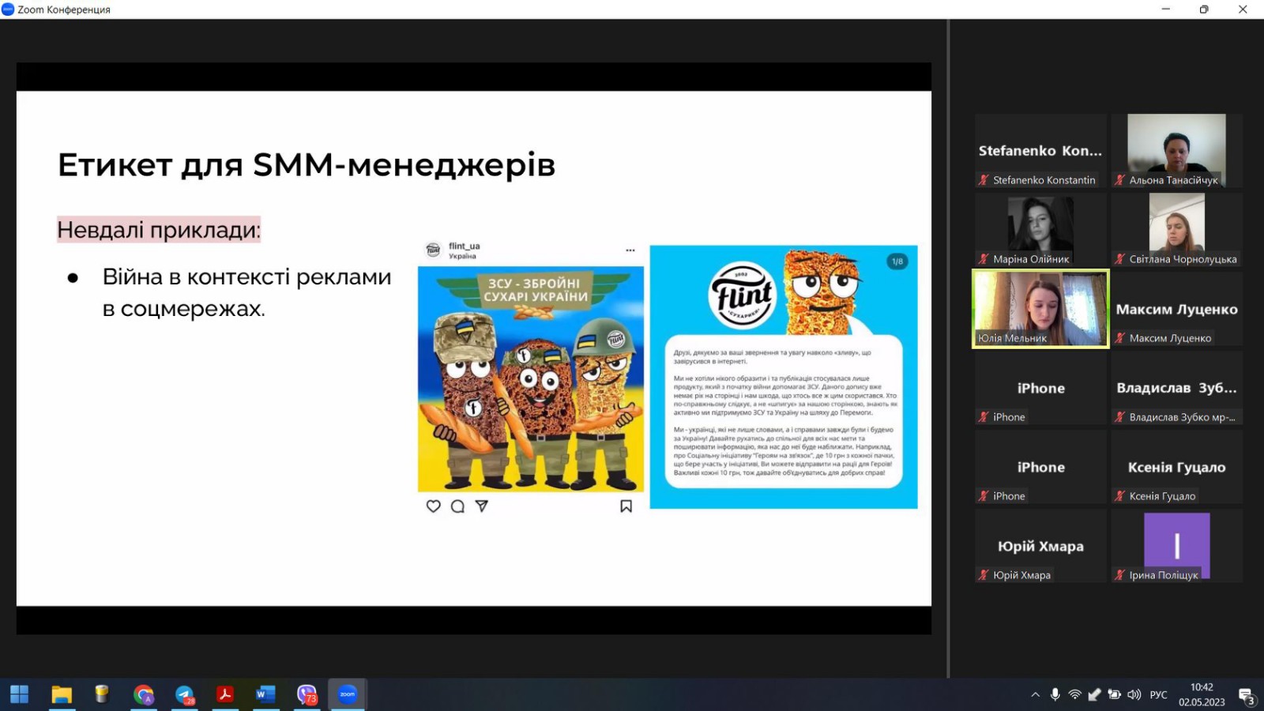1264x711 pixels.
Task: Open Viber with 73 unread notifications
Action: (307, 694)
